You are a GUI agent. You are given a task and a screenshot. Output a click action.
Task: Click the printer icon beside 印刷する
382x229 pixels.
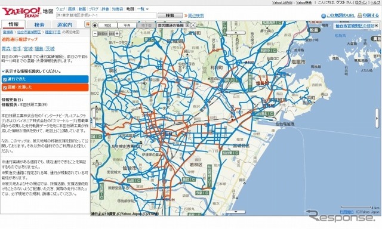point(359,16)
